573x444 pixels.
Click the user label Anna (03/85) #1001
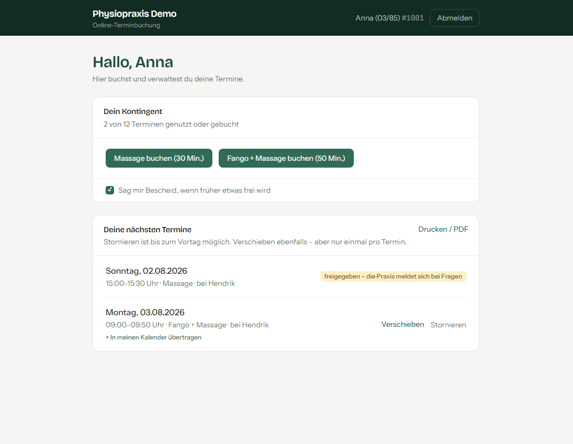click(390, 18)
